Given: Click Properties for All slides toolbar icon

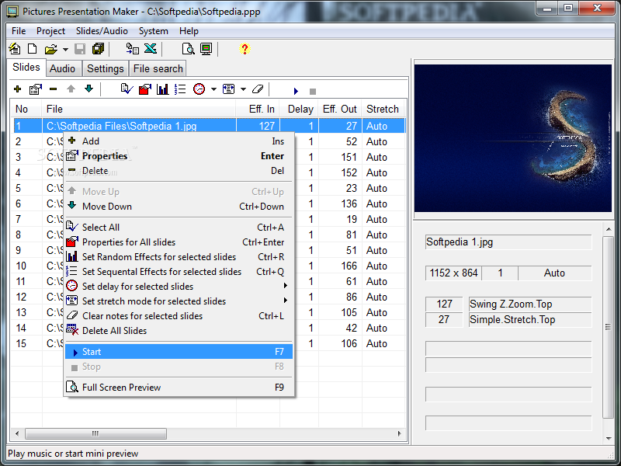Looking at the screenshot, I should click(145, 89).
